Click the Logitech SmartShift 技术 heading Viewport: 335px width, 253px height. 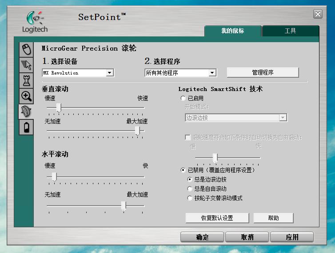(220, 89)
